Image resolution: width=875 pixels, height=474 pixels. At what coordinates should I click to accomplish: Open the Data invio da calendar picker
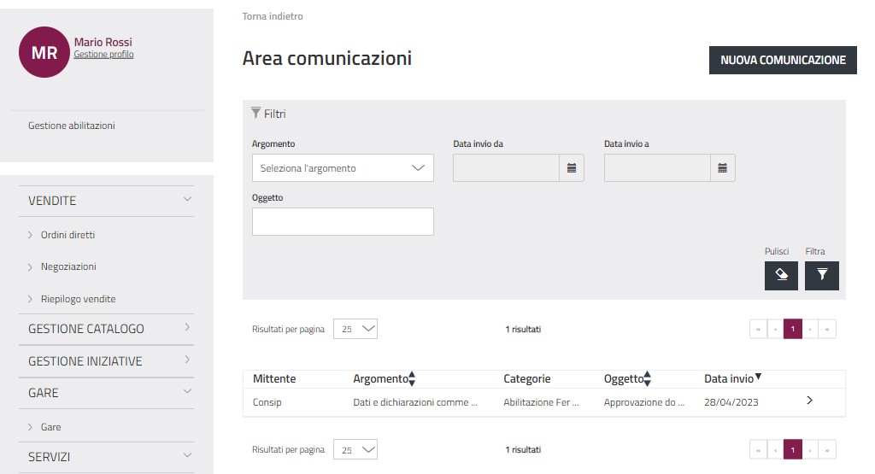coord(572,168)
